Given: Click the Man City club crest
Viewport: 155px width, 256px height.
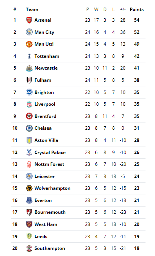Looking at the screenshot, I should pyautogui.click(x=29, y=32).
